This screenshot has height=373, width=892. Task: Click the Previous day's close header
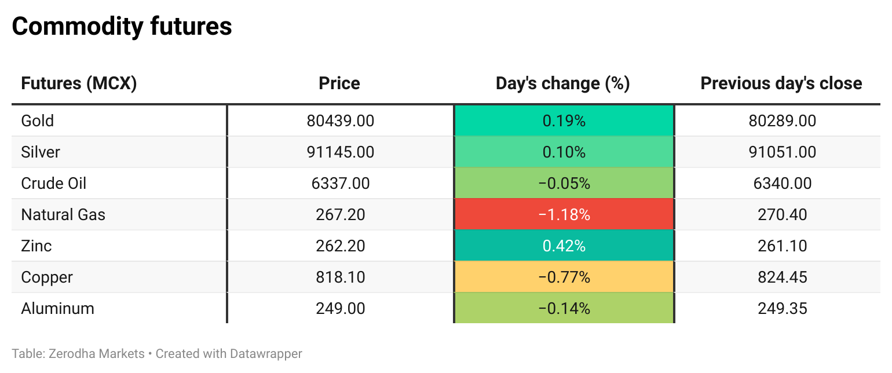click(x=781, y=83)
